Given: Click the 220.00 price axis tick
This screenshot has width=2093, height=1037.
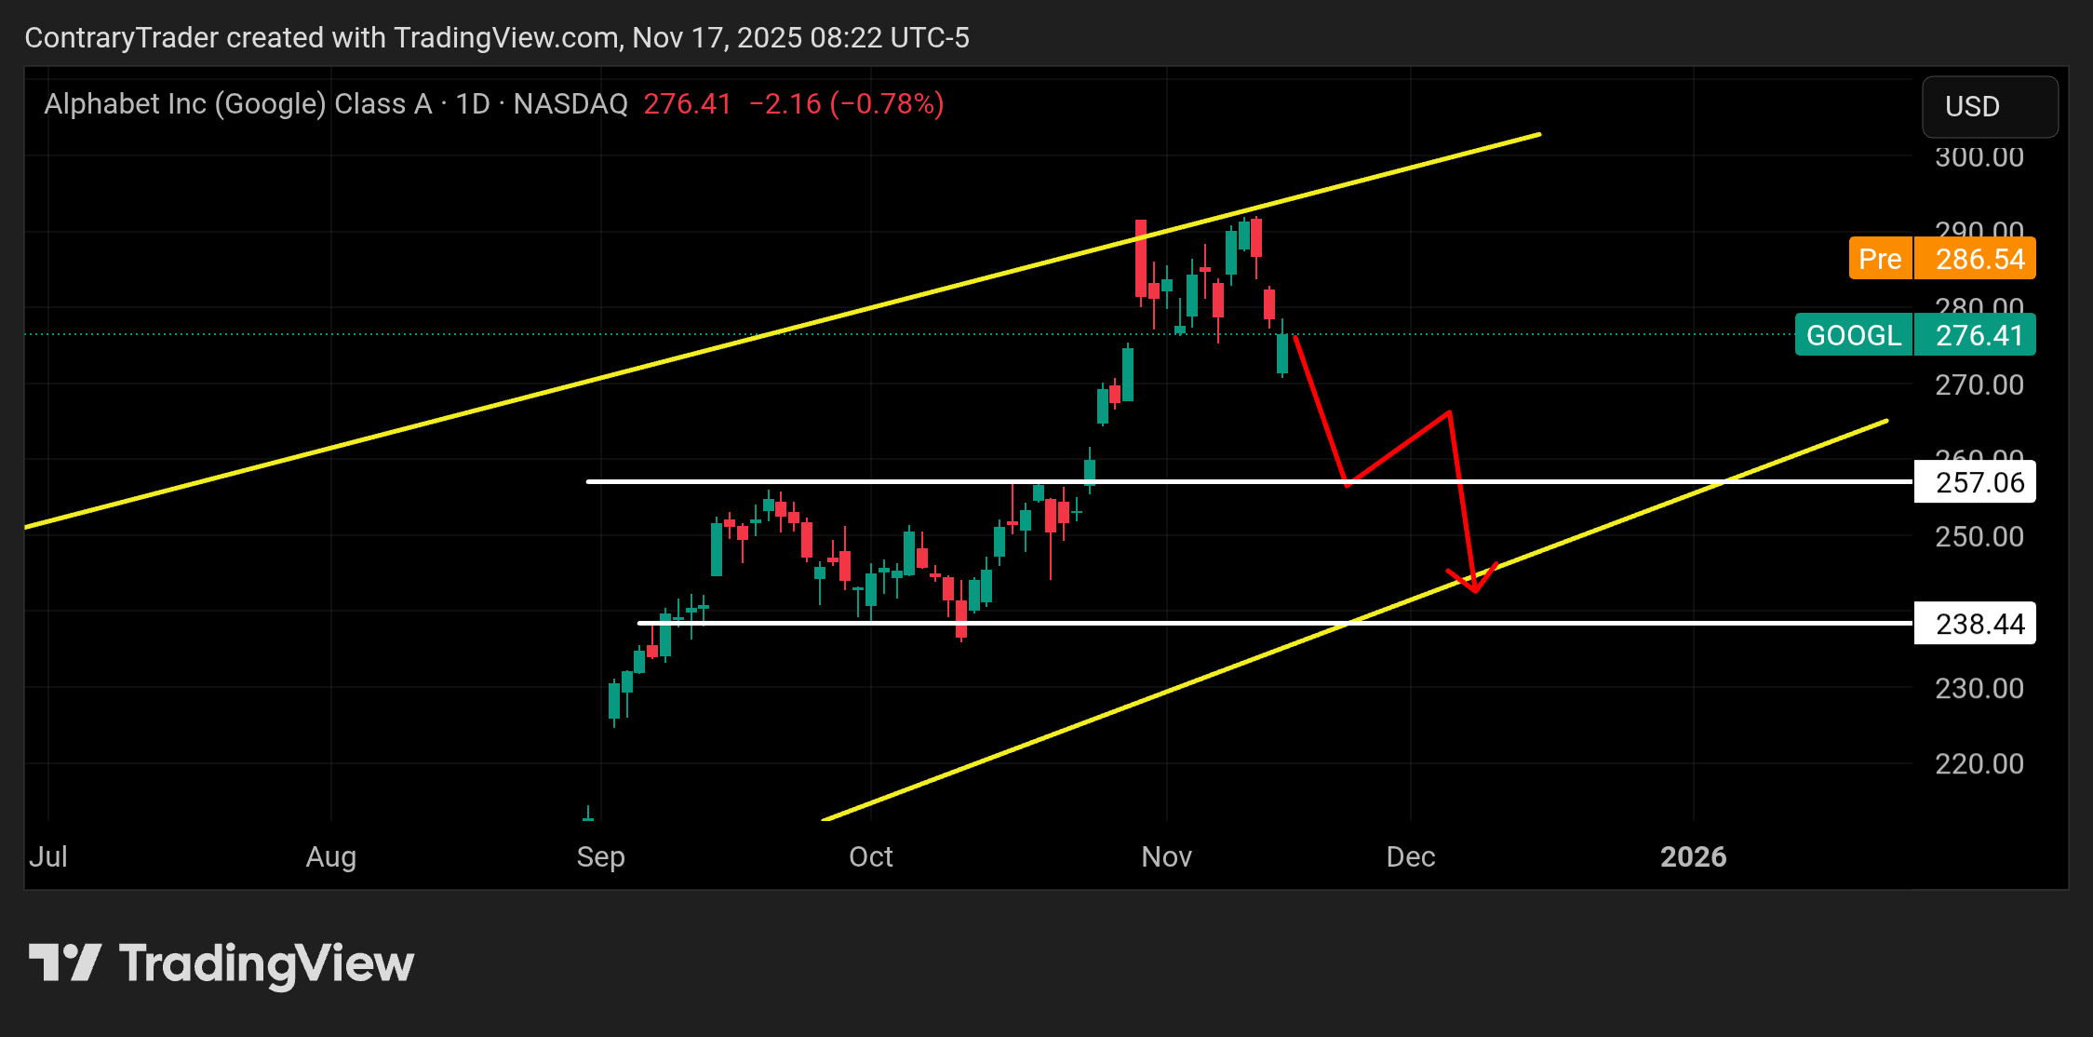Looking at the screenshot, I should point(1979,764).
